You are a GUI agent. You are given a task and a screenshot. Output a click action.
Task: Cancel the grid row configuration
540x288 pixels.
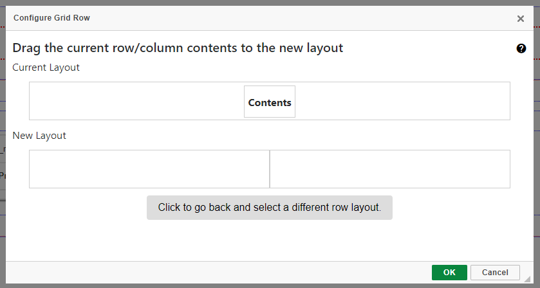495,273
